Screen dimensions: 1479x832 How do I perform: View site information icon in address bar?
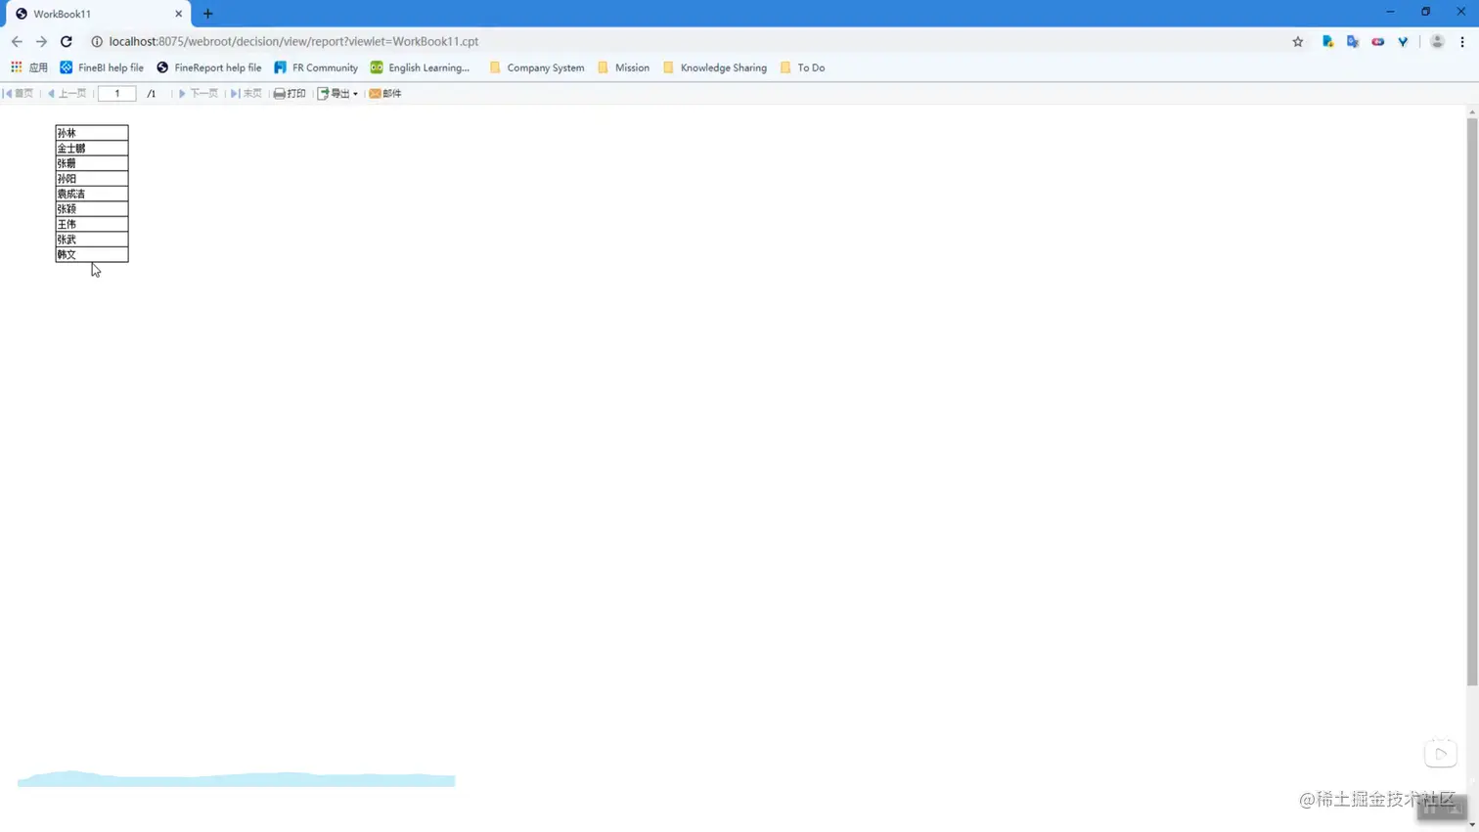pos(97,41)
